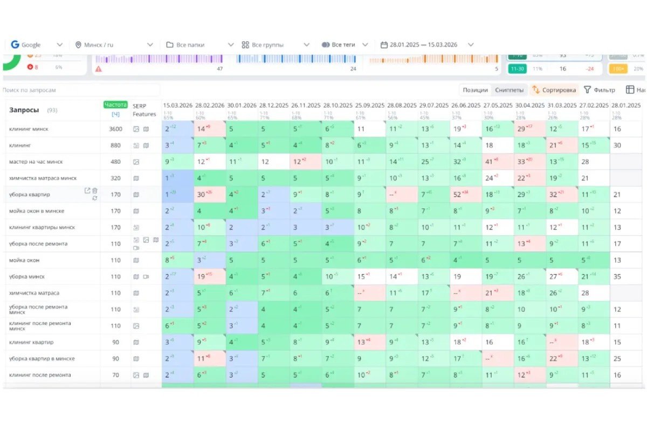The width and height of the screenshot is (647, 431).
Task: Click the Фильтр funnel icon
Action: point(588,90)
